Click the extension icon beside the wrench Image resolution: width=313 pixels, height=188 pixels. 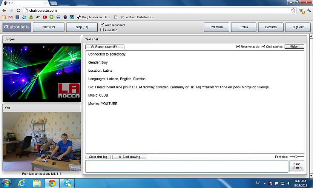(x=302, y=11)
